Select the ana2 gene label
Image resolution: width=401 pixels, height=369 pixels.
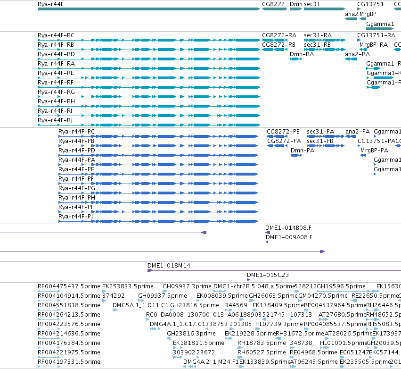point(351,14)
